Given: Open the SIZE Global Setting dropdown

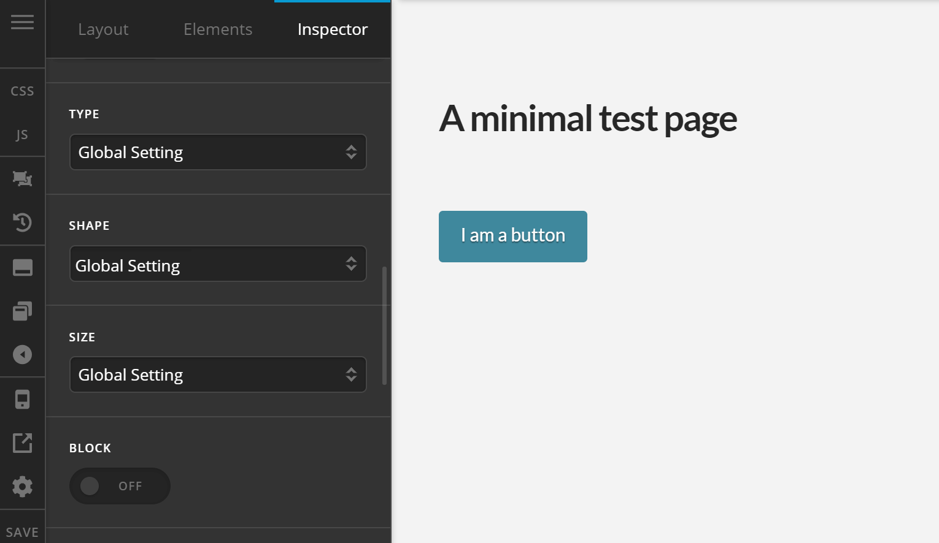Looking at the screenshot, I should 218,374.
